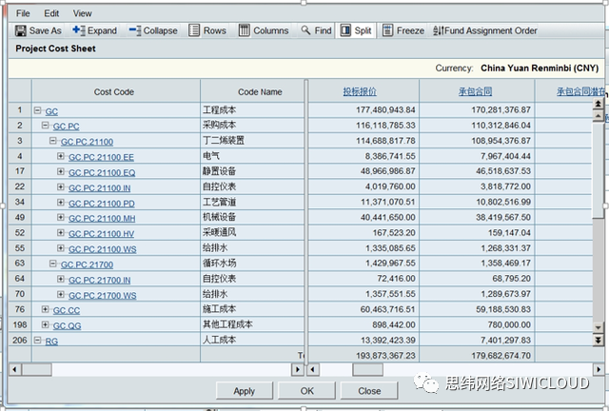
Task: Expand the GC.PC.21100.PD node
Action: click(x=61, y=202)
